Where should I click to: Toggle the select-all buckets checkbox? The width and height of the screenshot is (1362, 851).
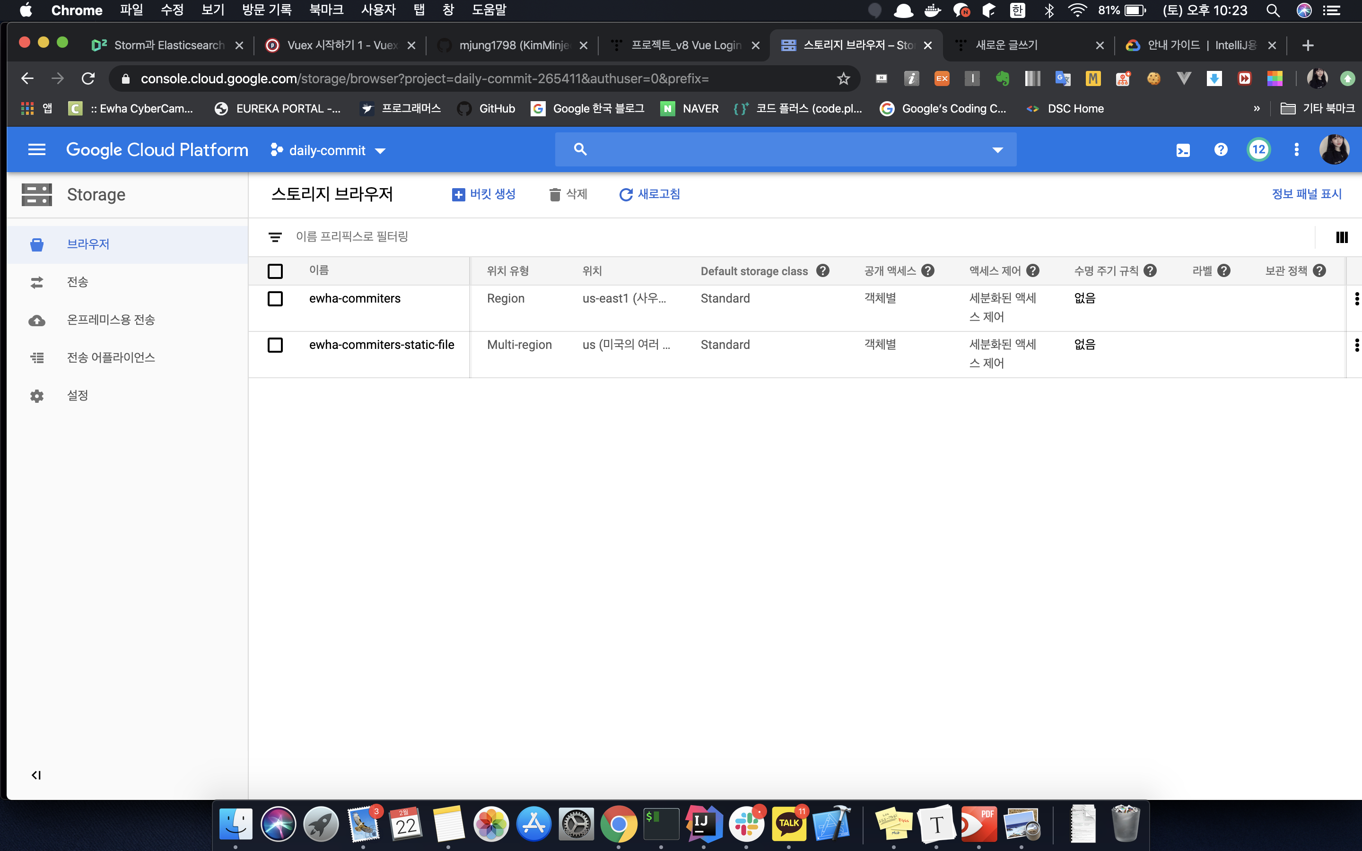(275, 271)
